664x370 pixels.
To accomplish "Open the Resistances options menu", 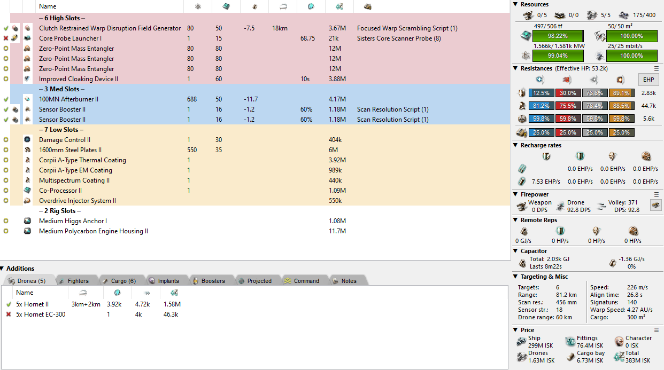I will [x=657, y=68].
